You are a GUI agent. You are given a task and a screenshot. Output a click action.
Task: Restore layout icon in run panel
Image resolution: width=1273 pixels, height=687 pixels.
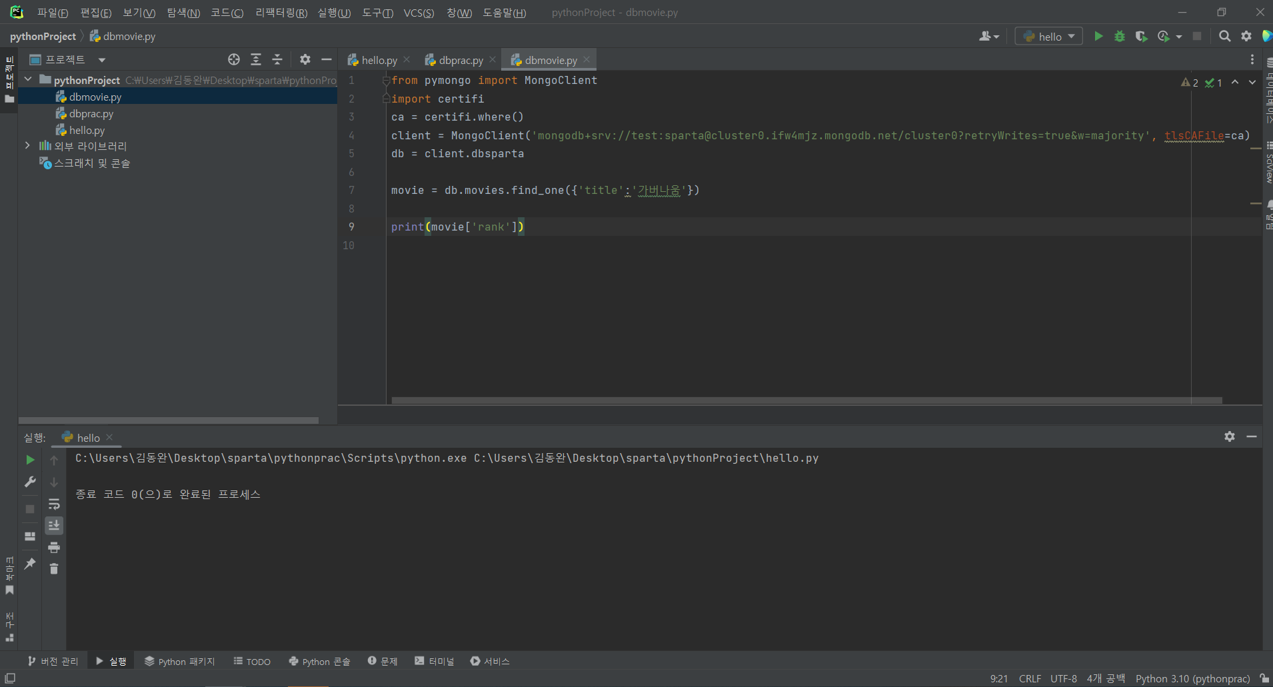pos(30,536)
